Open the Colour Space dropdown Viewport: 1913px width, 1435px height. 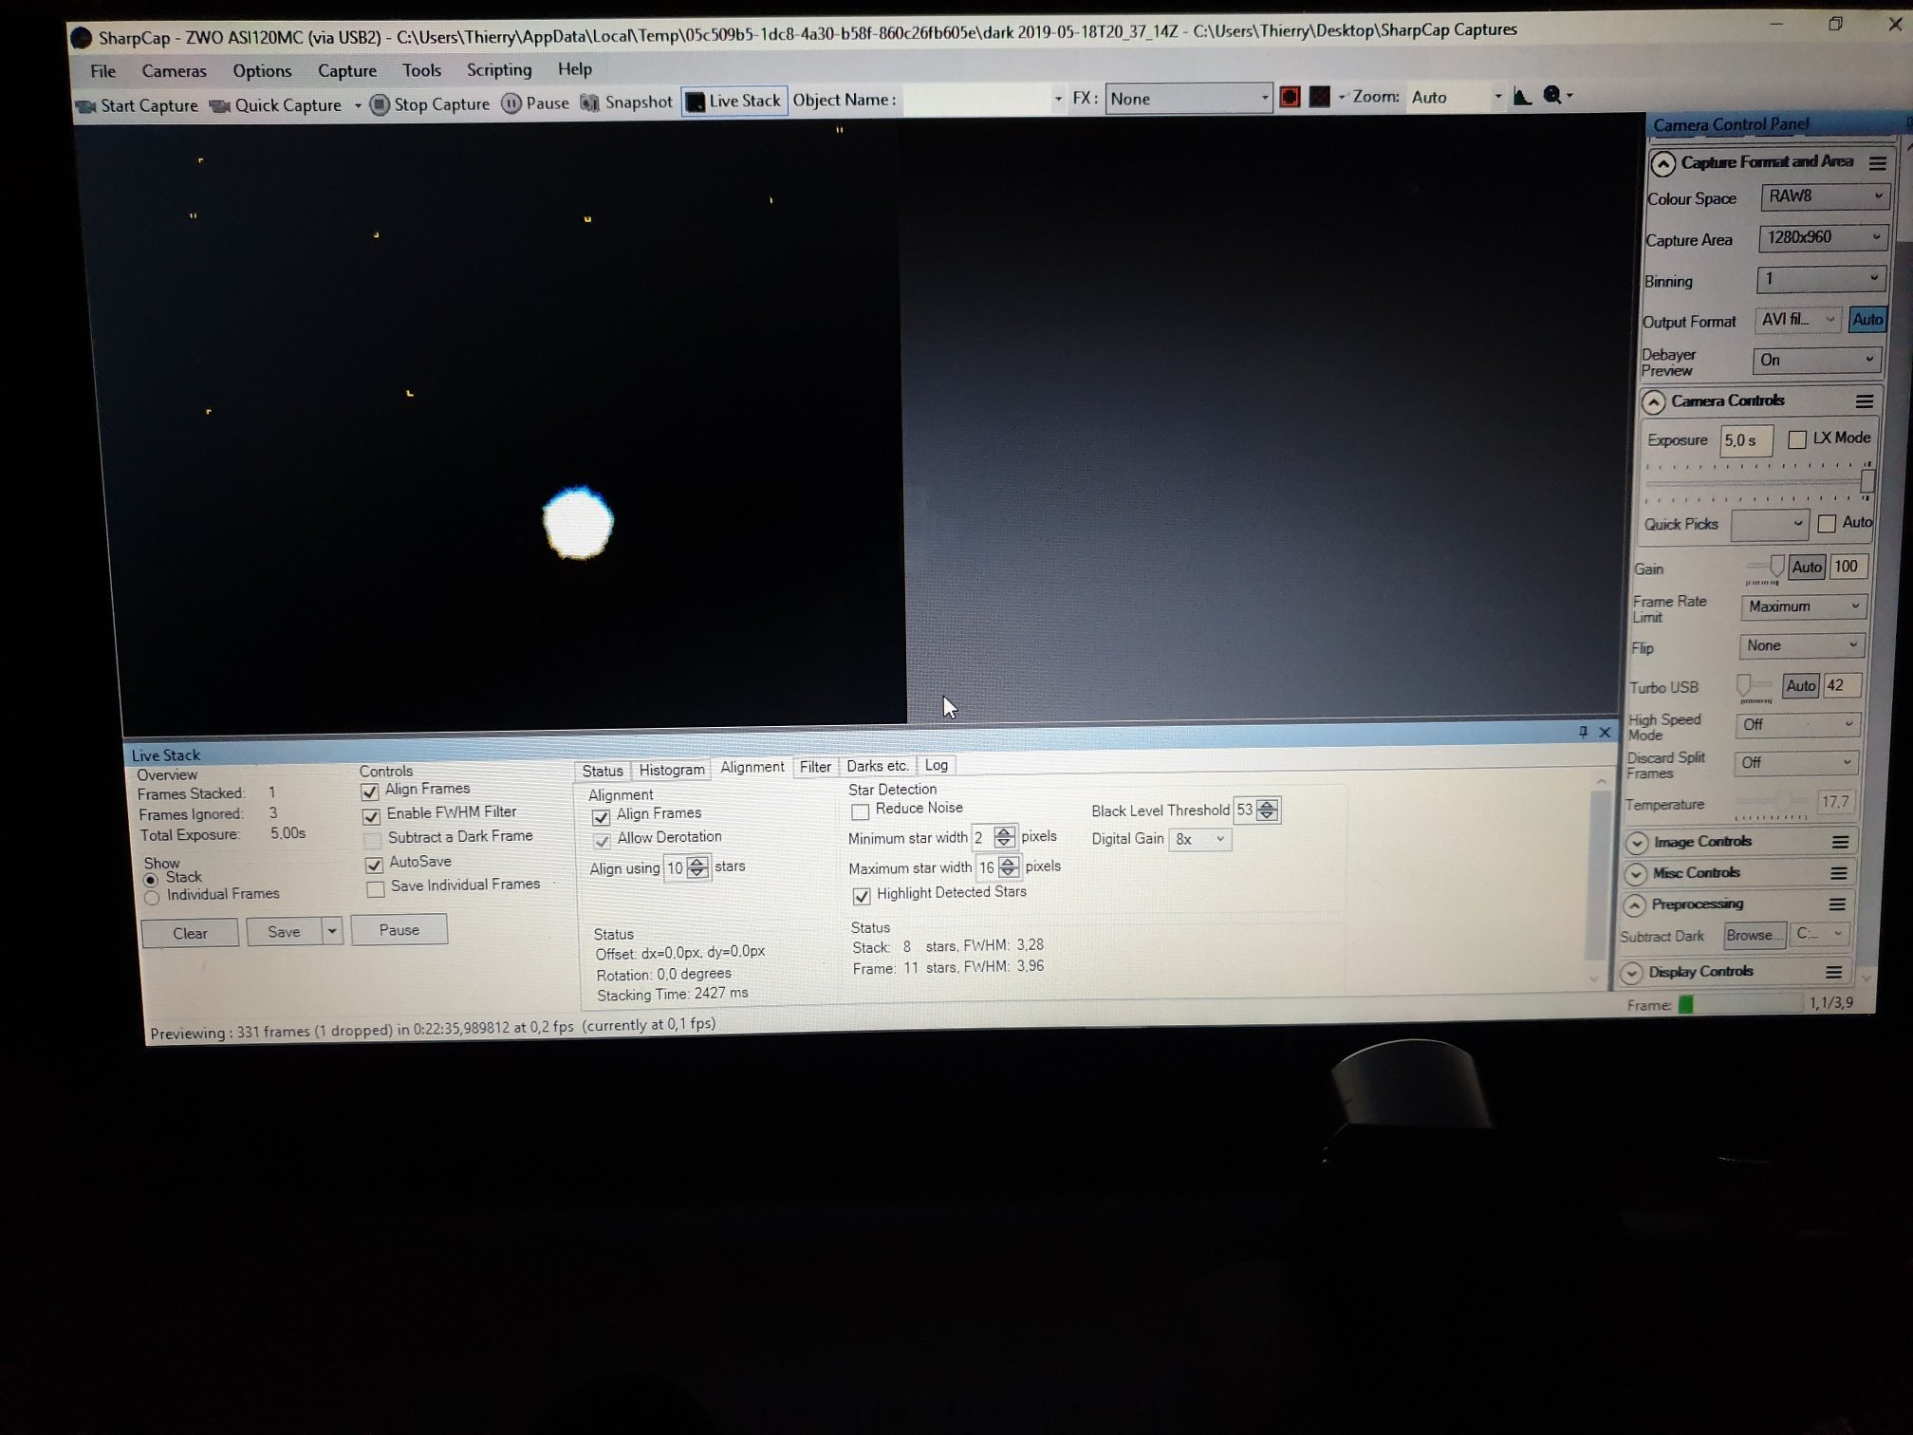pyautogui.click(x=1824, y=196)
